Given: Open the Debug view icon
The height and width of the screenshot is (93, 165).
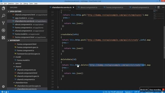Looking at the screenshot, I should tap(3, 30).
